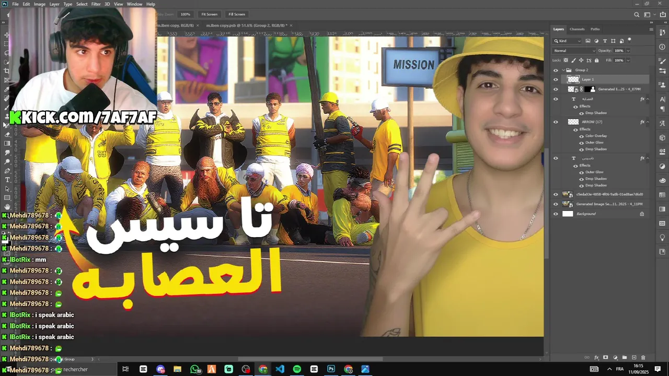The image size is (669, 376).
Task: Hide Layer 1 using its eye icon
Action: tap(556, 79)
